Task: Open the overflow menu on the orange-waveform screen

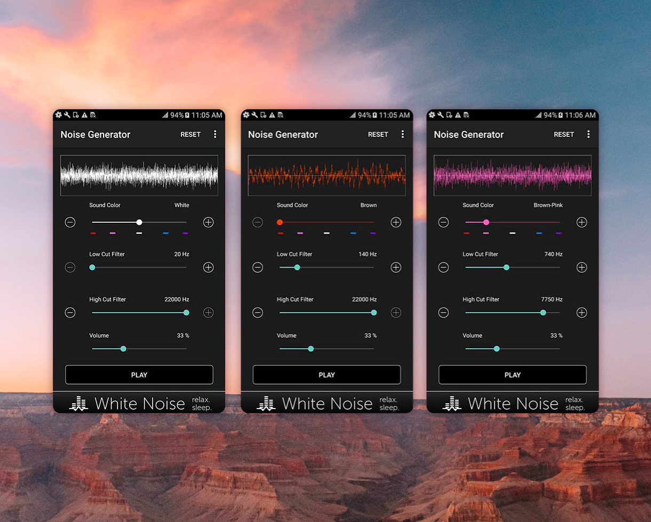Action: [403, 134]
